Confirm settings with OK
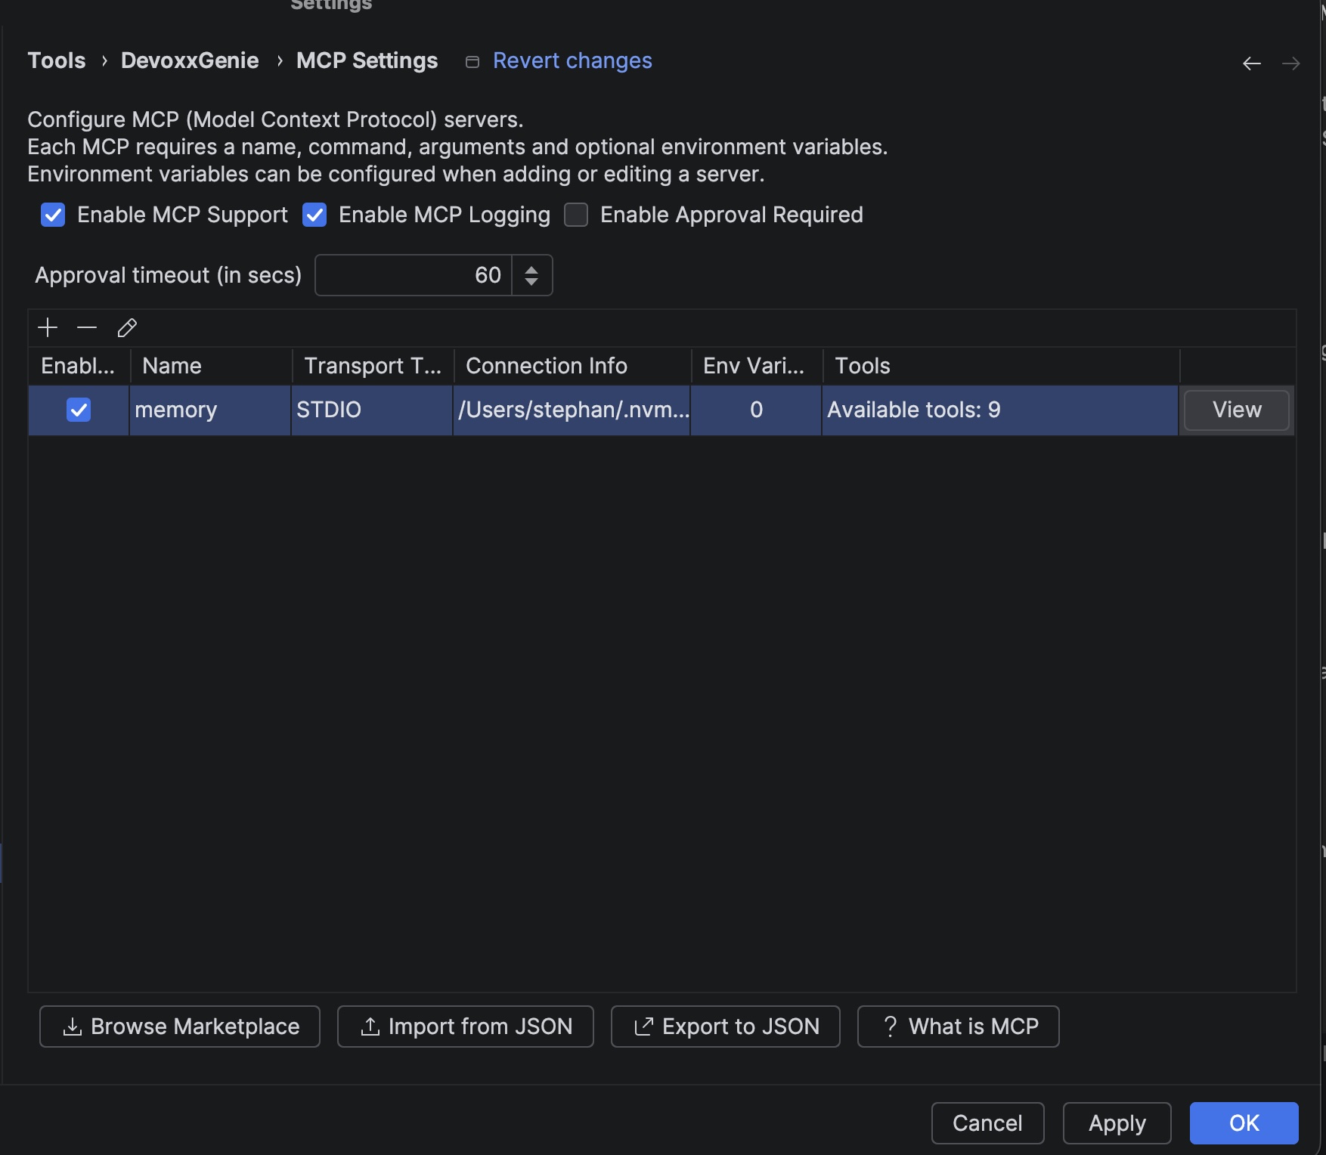The height and width of the screenshot is (1155, 1326). 1244,1123
